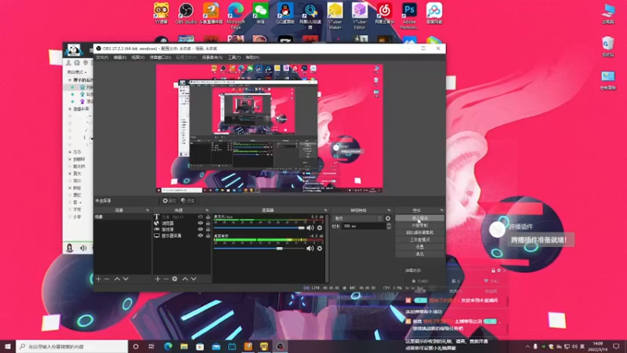Screen dimensions: 627x353
Task: Toggle visibility of the text source
Action: 201,217
